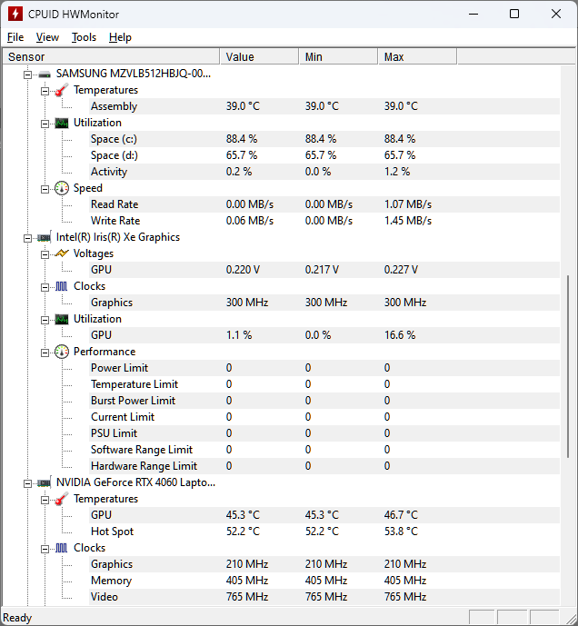Click the thermometer icon beside SSD Temperatures
This screenshot has height=626, width=578.
pyautogui.click(x=61, y=90)
